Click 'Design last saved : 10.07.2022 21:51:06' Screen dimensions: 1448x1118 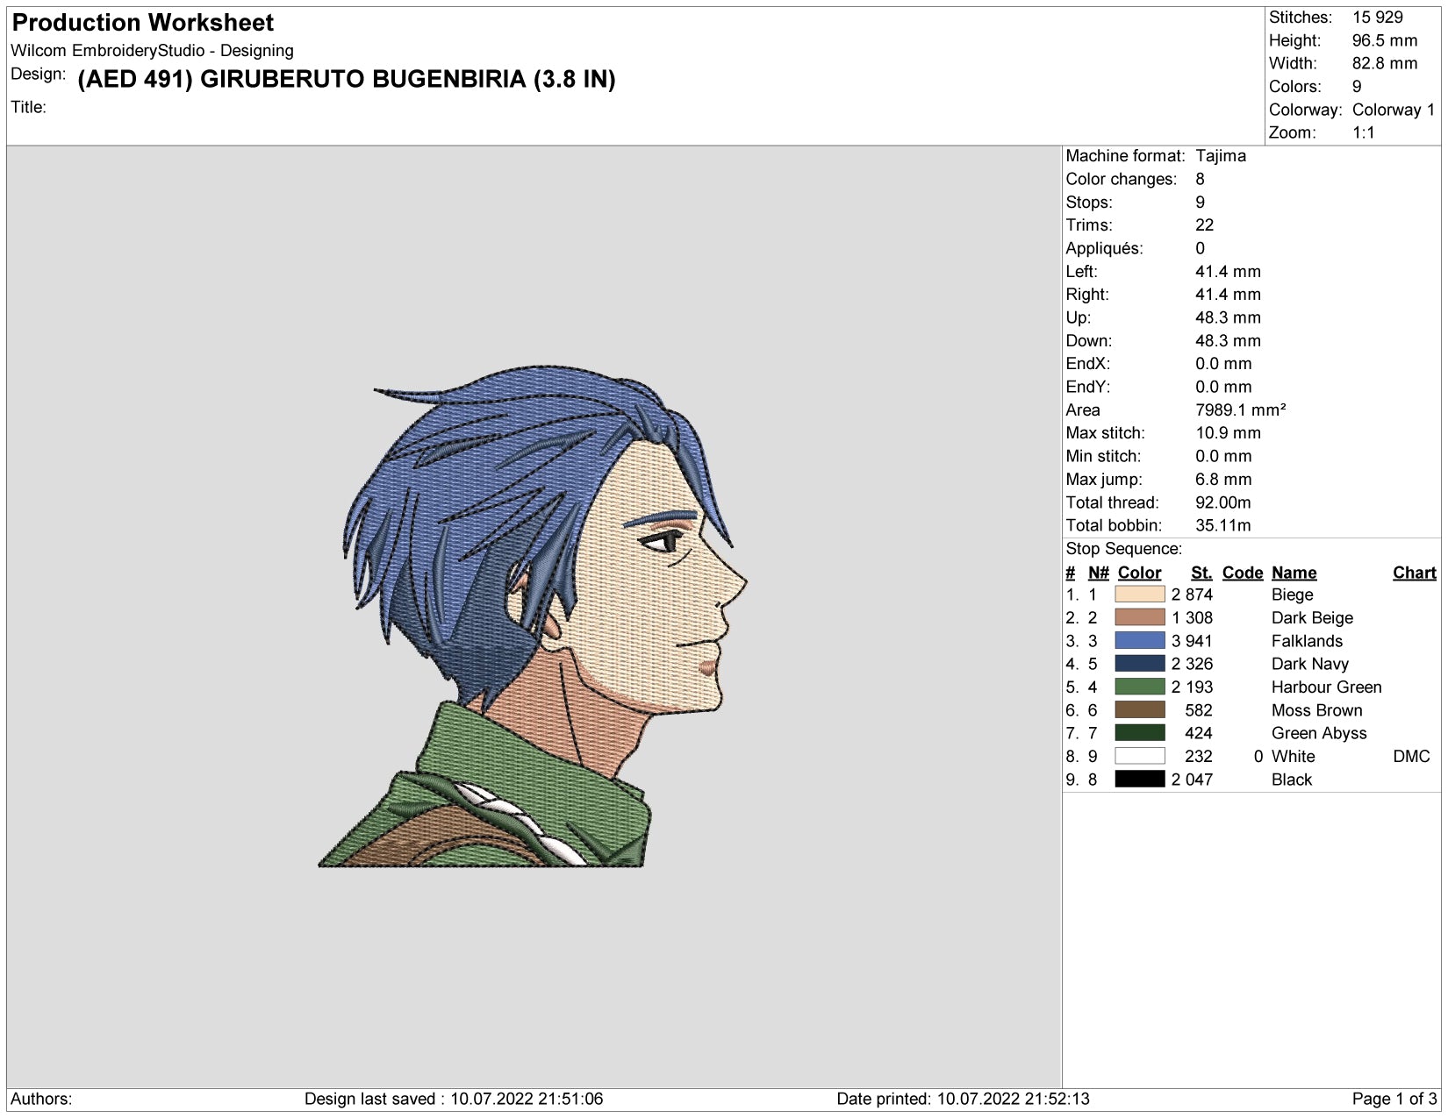pyautogui.click(x=454, y=1099)
